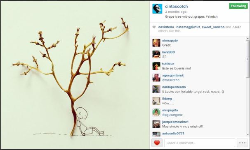Open the three-dots more options button
This screenshot has width=250, height=150.
pyautogui.click(x=242, y=143)
